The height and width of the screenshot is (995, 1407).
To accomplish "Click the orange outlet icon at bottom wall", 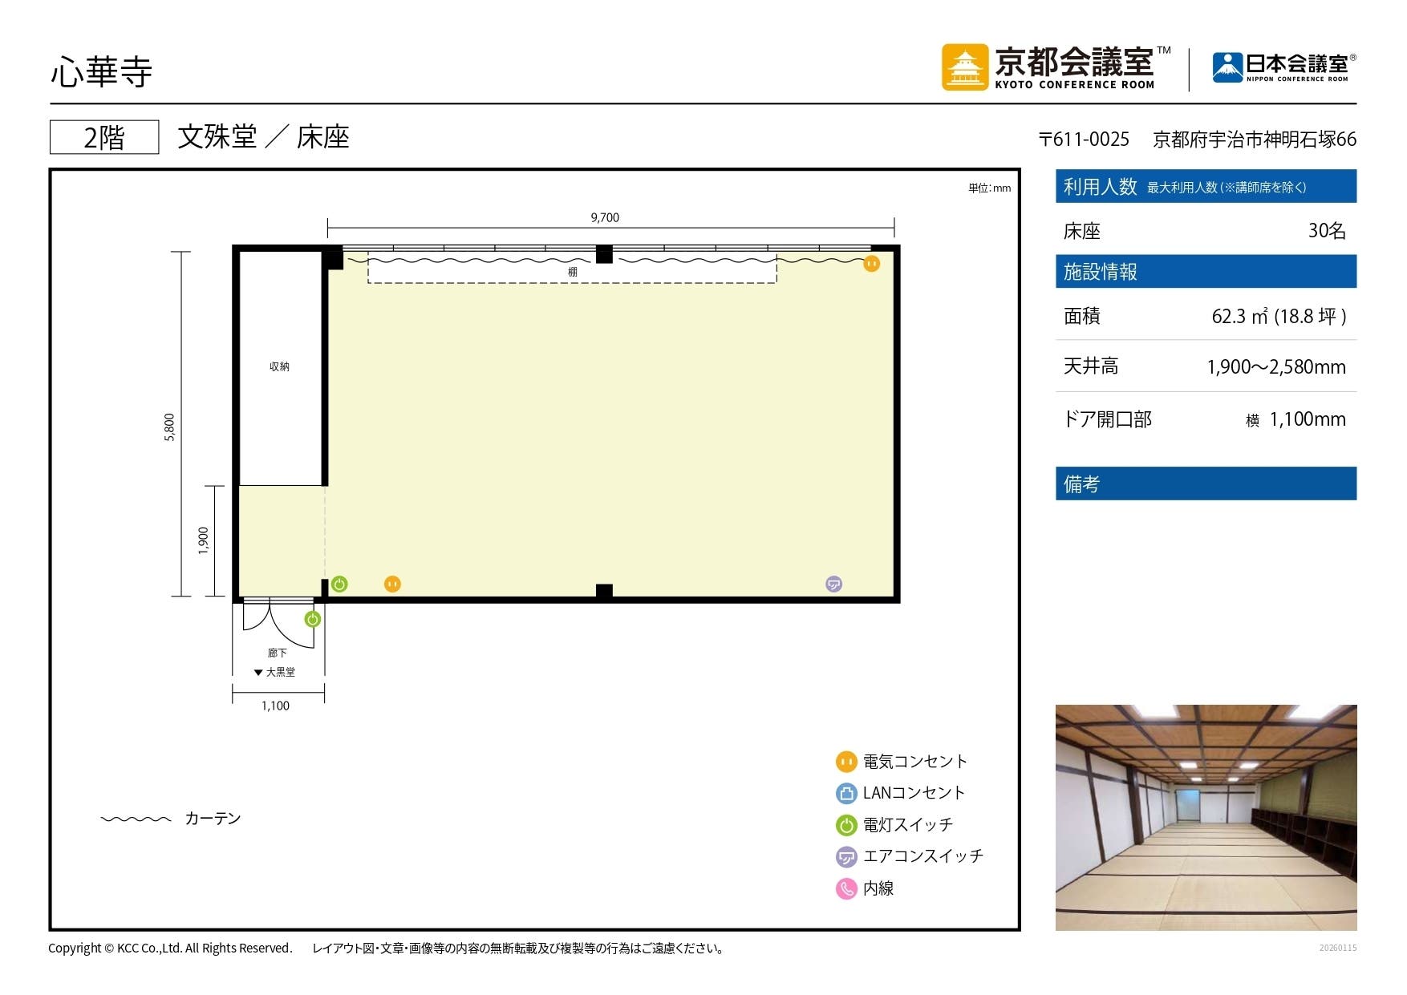I will pos(392,584).
